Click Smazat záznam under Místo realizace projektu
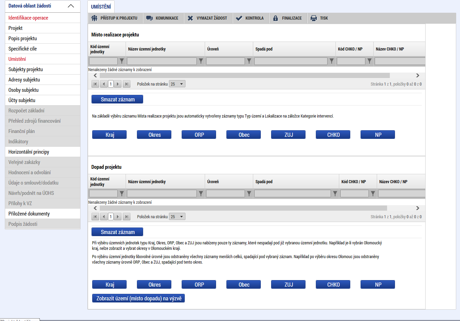Viewport: 460px width, 321px height. point(117,99)
